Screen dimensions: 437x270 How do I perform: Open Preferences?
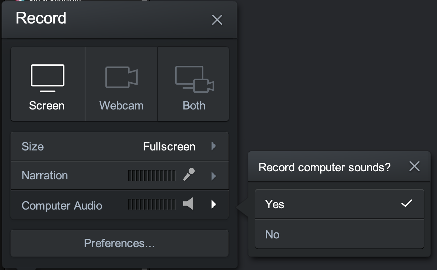pyautogui.click(x=119, y=243)
